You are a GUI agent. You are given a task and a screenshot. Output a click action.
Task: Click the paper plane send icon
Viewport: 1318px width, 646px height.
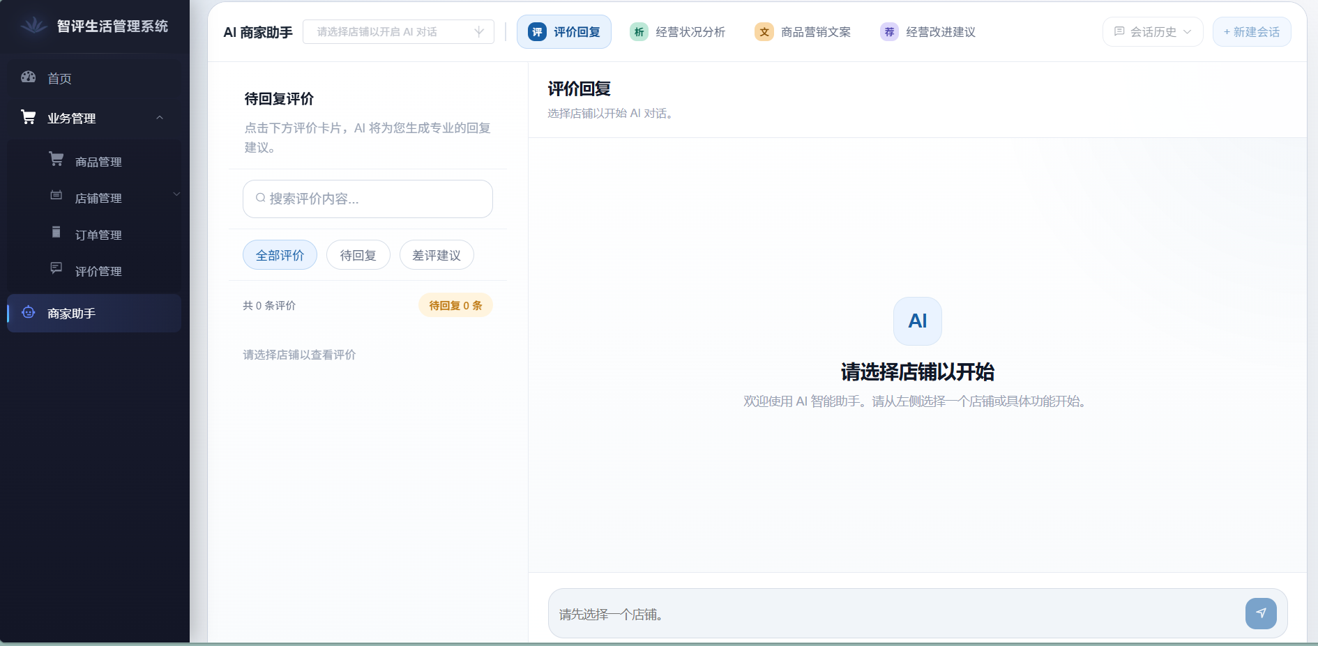1262,613
